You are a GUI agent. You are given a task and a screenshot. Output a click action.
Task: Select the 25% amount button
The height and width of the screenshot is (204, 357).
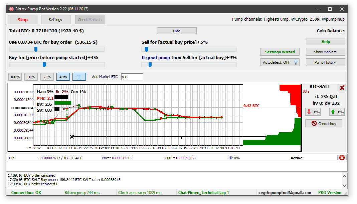(x=47, y=77)
